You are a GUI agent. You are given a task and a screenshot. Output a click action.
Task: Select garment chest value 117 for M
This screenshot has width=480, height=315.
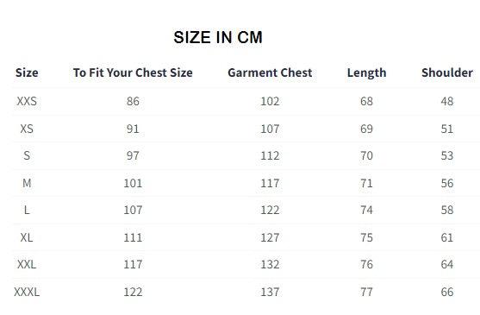pyautogui.click(x=270, y=183)
